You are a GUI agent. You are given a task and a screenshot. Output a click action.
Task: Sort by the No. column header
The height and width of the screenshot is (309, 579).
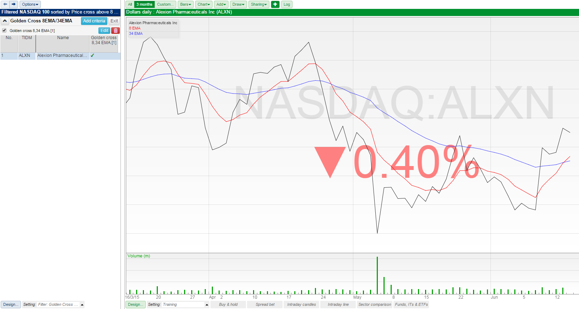coord(9,43)
